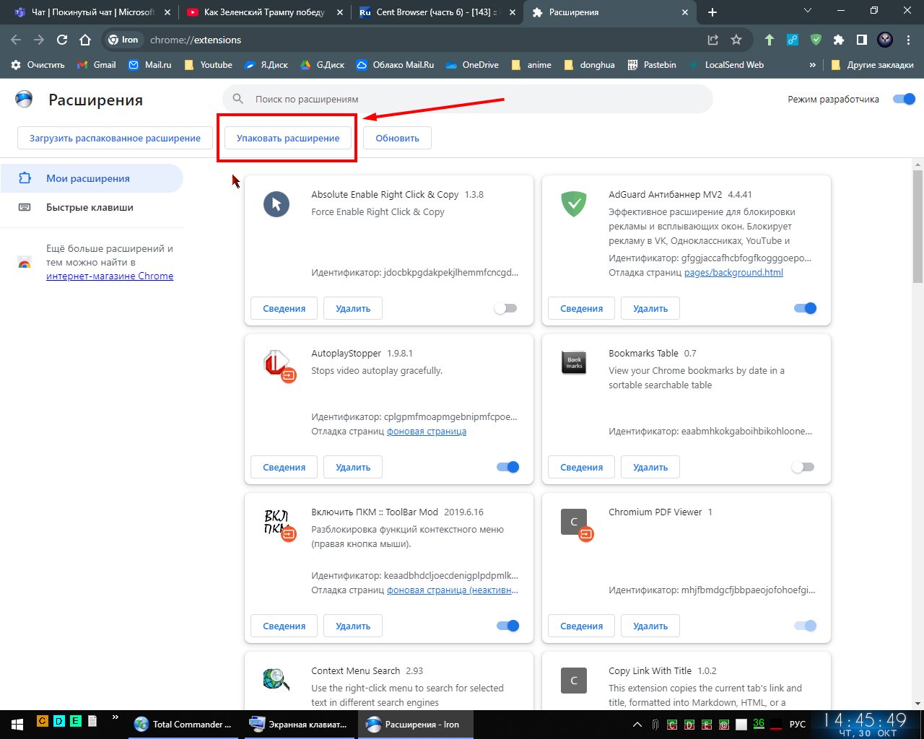Turn off AutoplayStopper extension switch
924x739 pixels.
click(508, 467)
